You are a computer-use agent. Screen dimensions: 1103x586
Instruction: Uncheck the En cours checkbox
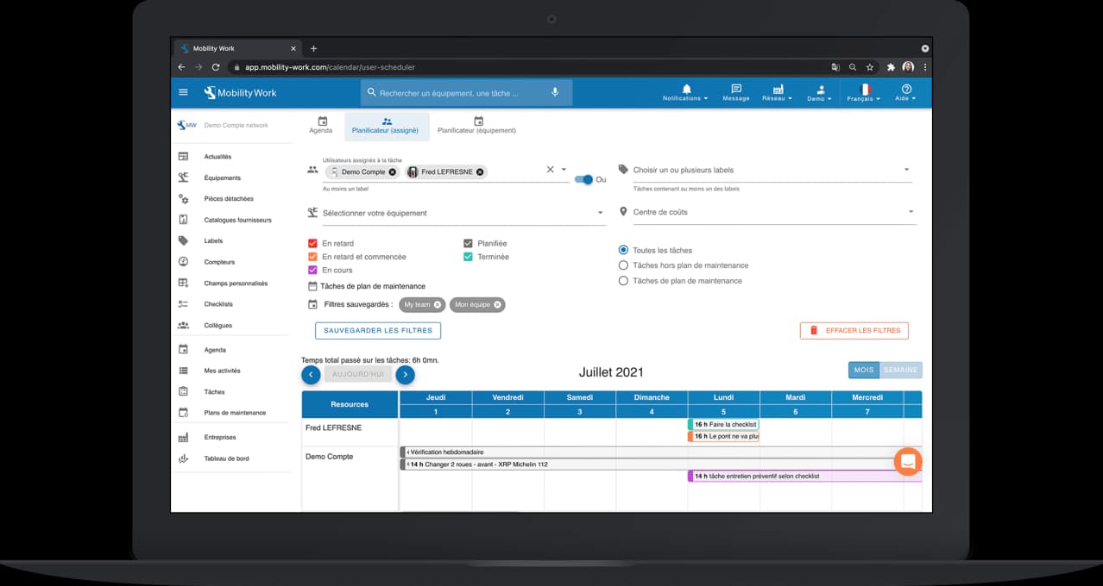pos(313,271)
